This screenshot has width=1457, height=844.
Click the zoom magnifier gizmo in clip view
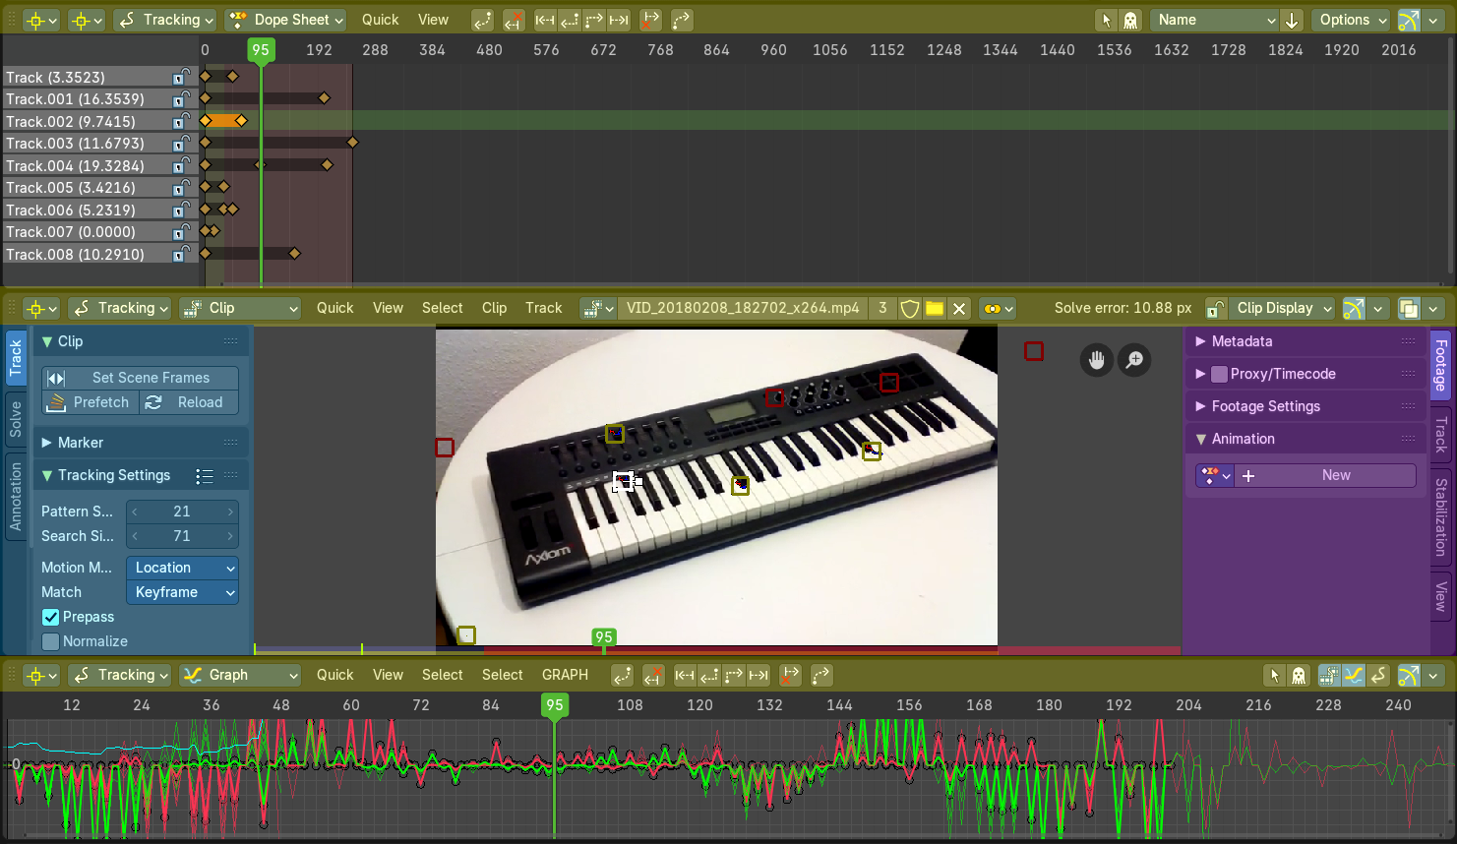[x=1134, y=360]
